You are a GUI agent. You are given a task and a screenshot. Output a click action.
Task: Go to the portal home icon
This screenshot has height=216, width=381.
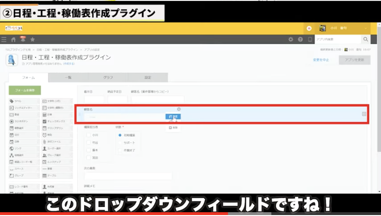click(x=13, y=39)
